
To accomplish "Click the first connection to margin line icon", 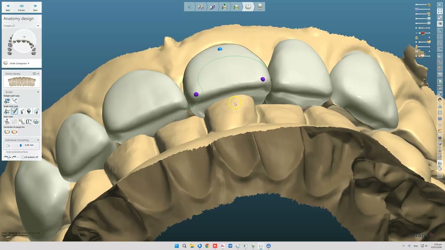I will 7,132.
